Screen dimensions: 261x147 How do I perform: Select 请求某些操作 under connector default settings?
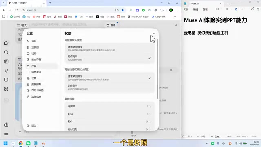(x=109, y=49)
